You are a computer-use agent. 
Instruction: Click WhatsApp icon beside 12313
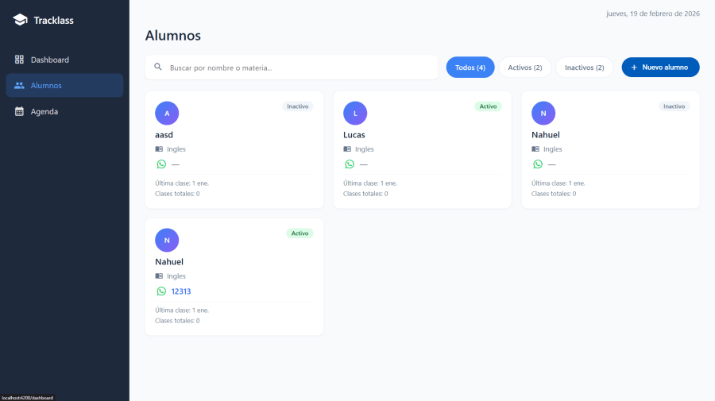(161, 291)
